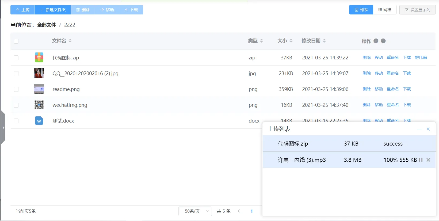Image resolution: width=439 pixels, height=221 pixels.
Task: Click the minus icon beside 操作
Action: pos(383,41)
